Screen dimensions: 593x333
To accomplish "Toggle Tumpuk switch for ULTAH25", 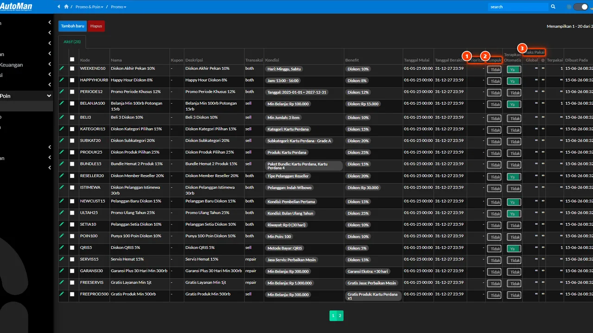I will pos(494,214).
